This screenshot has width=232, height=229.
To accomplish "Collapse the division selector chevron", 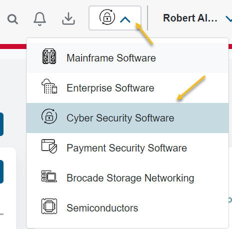I will point(125,20).
